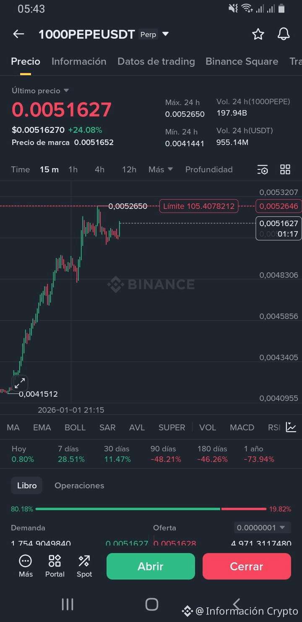Tap the 30 días 11.47% change
Screen dimensions: 302x622
(x=117, y=454)
